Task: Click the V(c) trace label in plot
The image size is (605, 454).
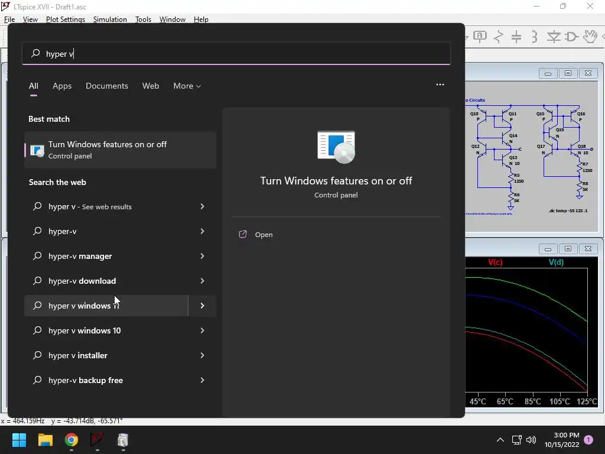Action: point(495,262)
